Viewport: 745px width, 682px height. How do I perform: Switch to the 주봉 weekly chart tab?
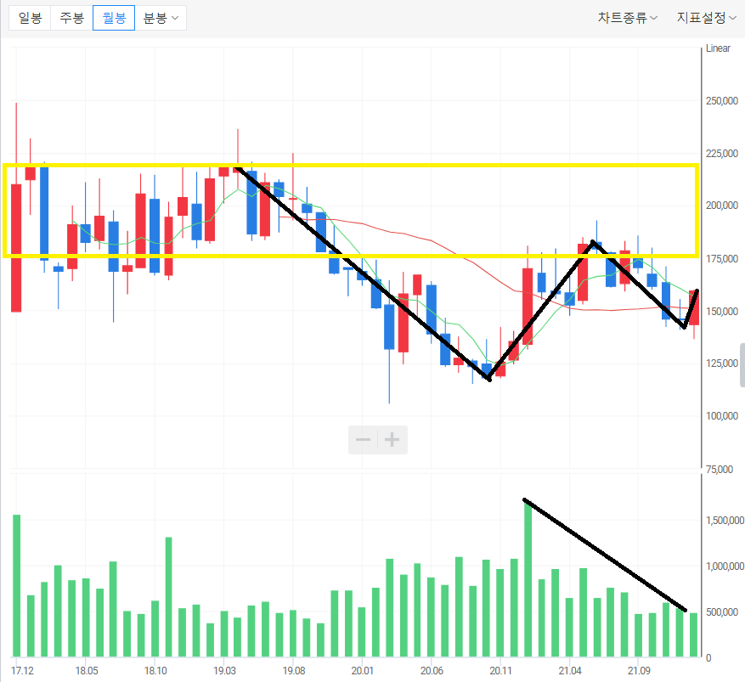click(x=71, y=18)
